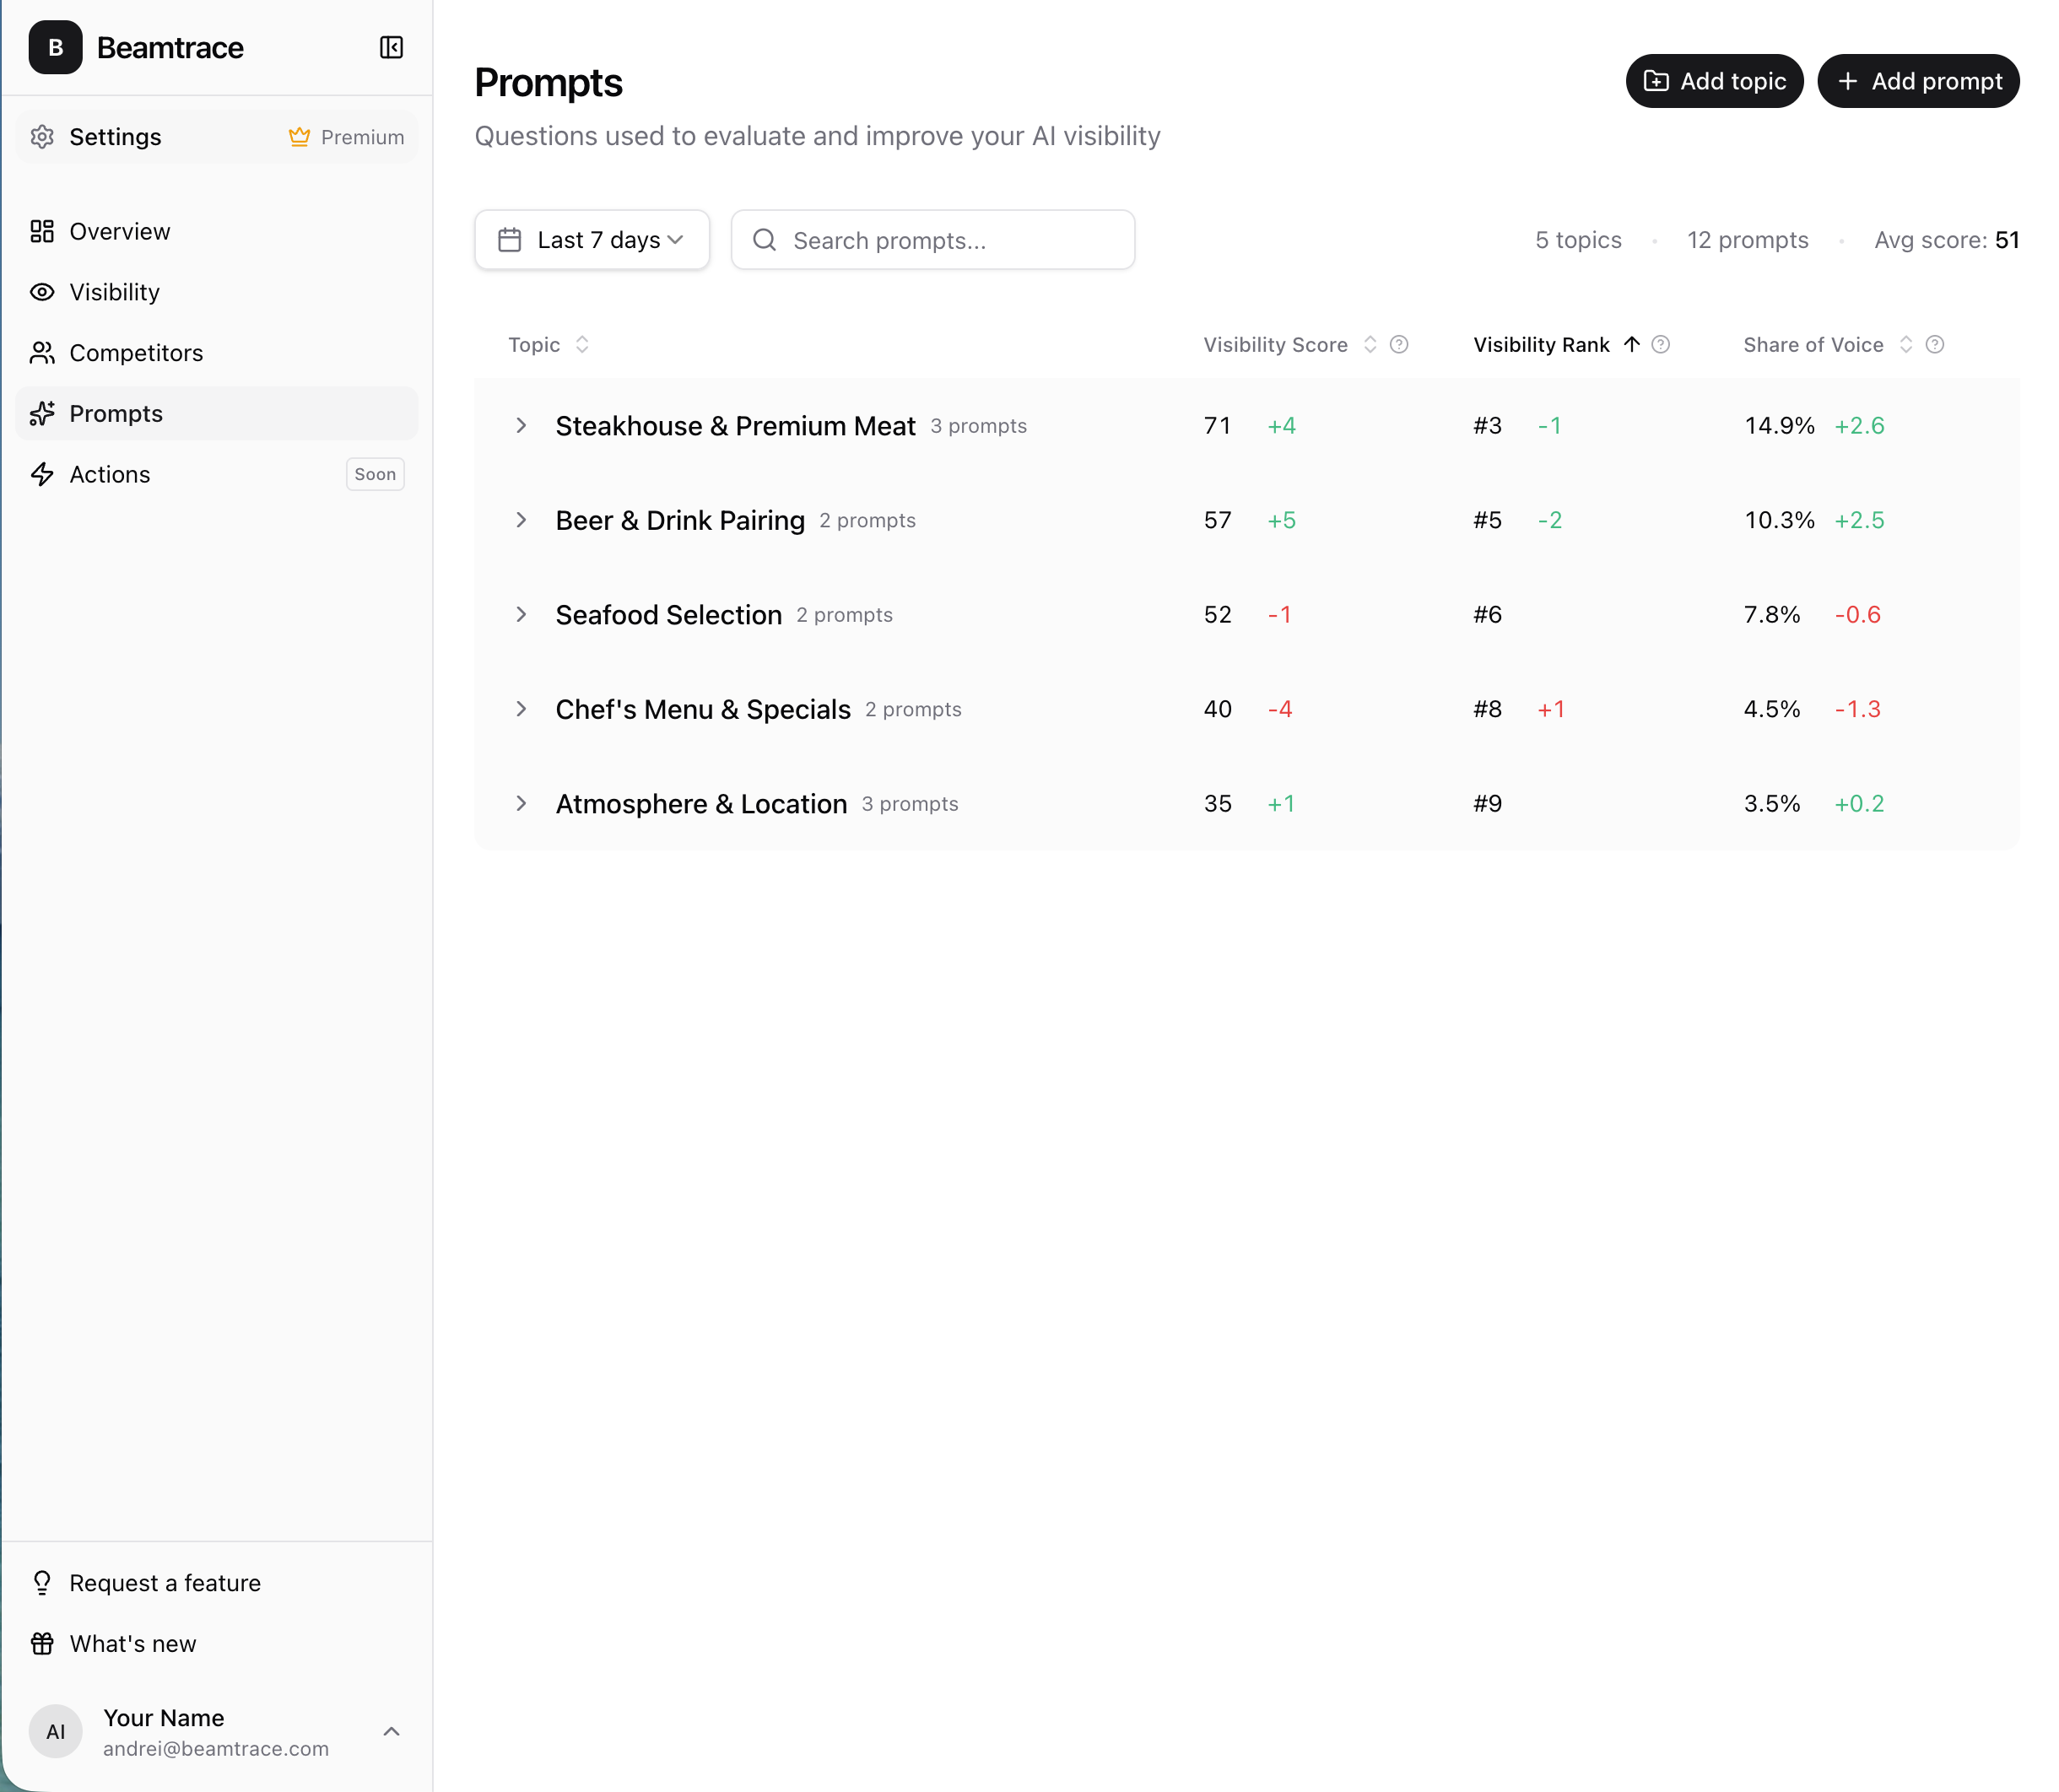Viewport: 2059px width, 1792px height.
Task: Toggle Share of Voice sort order
Action: click(x=1905, y=345)
